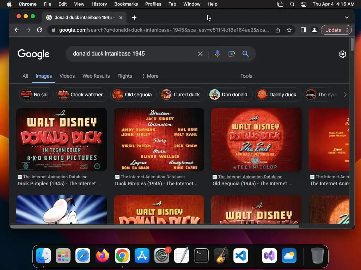Select the Clock watcher chip
The height and width of the screenshot is (270, 361).
tap(82, 95)
